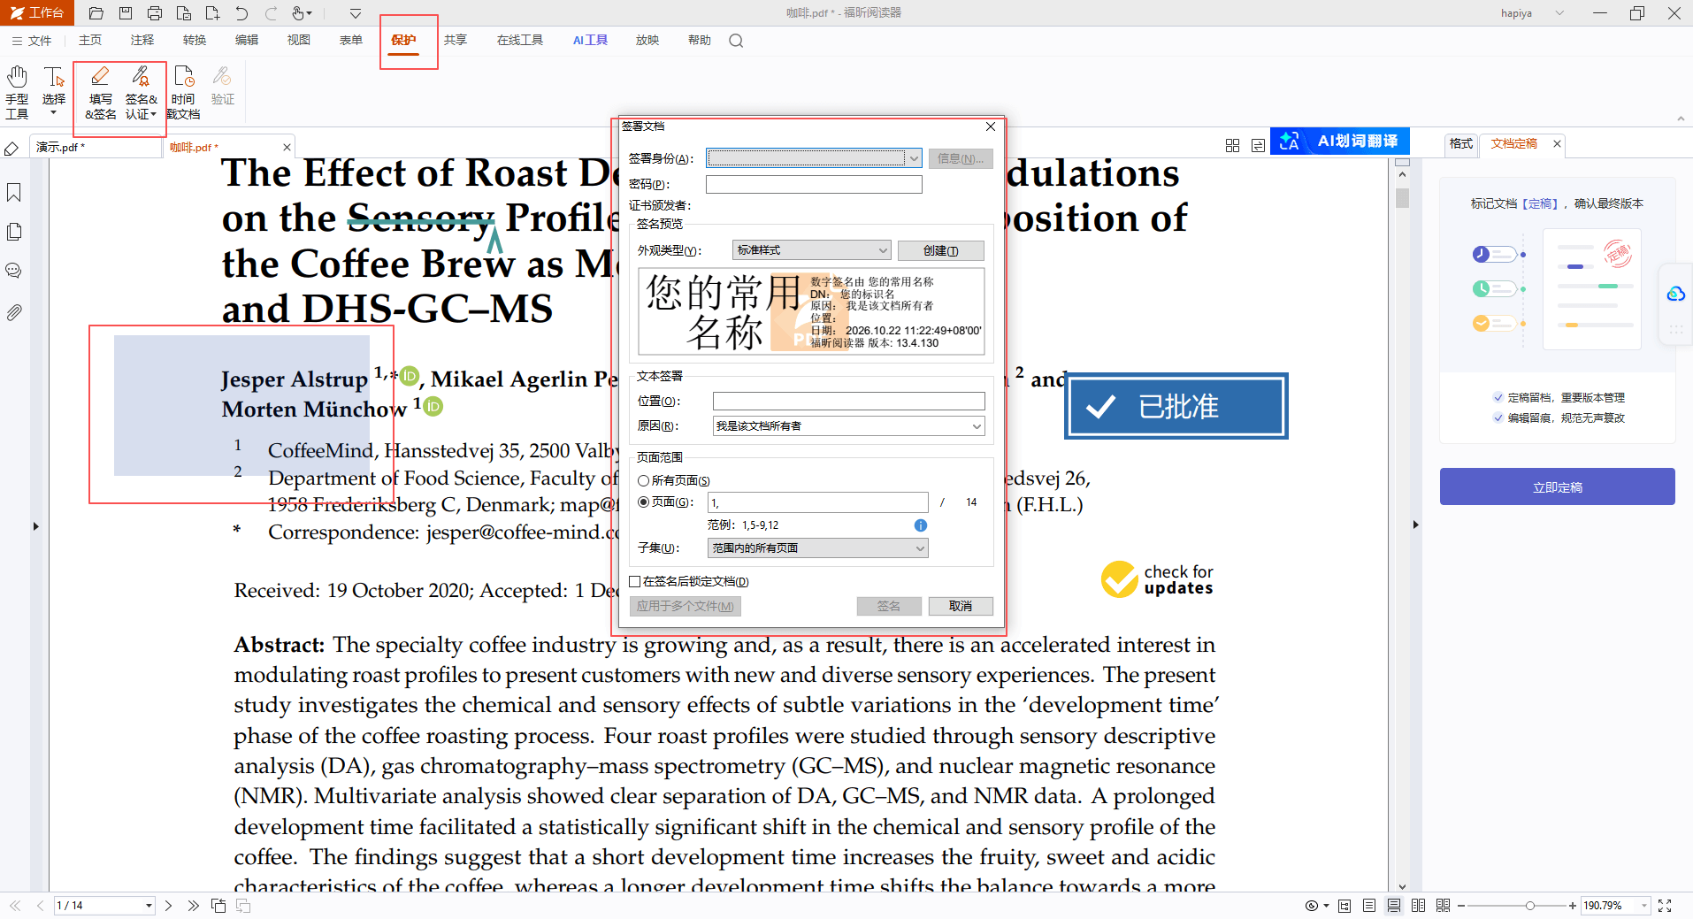1693x919 pixels.
Task: Click the 位置 input field
Action: point(848,402)
